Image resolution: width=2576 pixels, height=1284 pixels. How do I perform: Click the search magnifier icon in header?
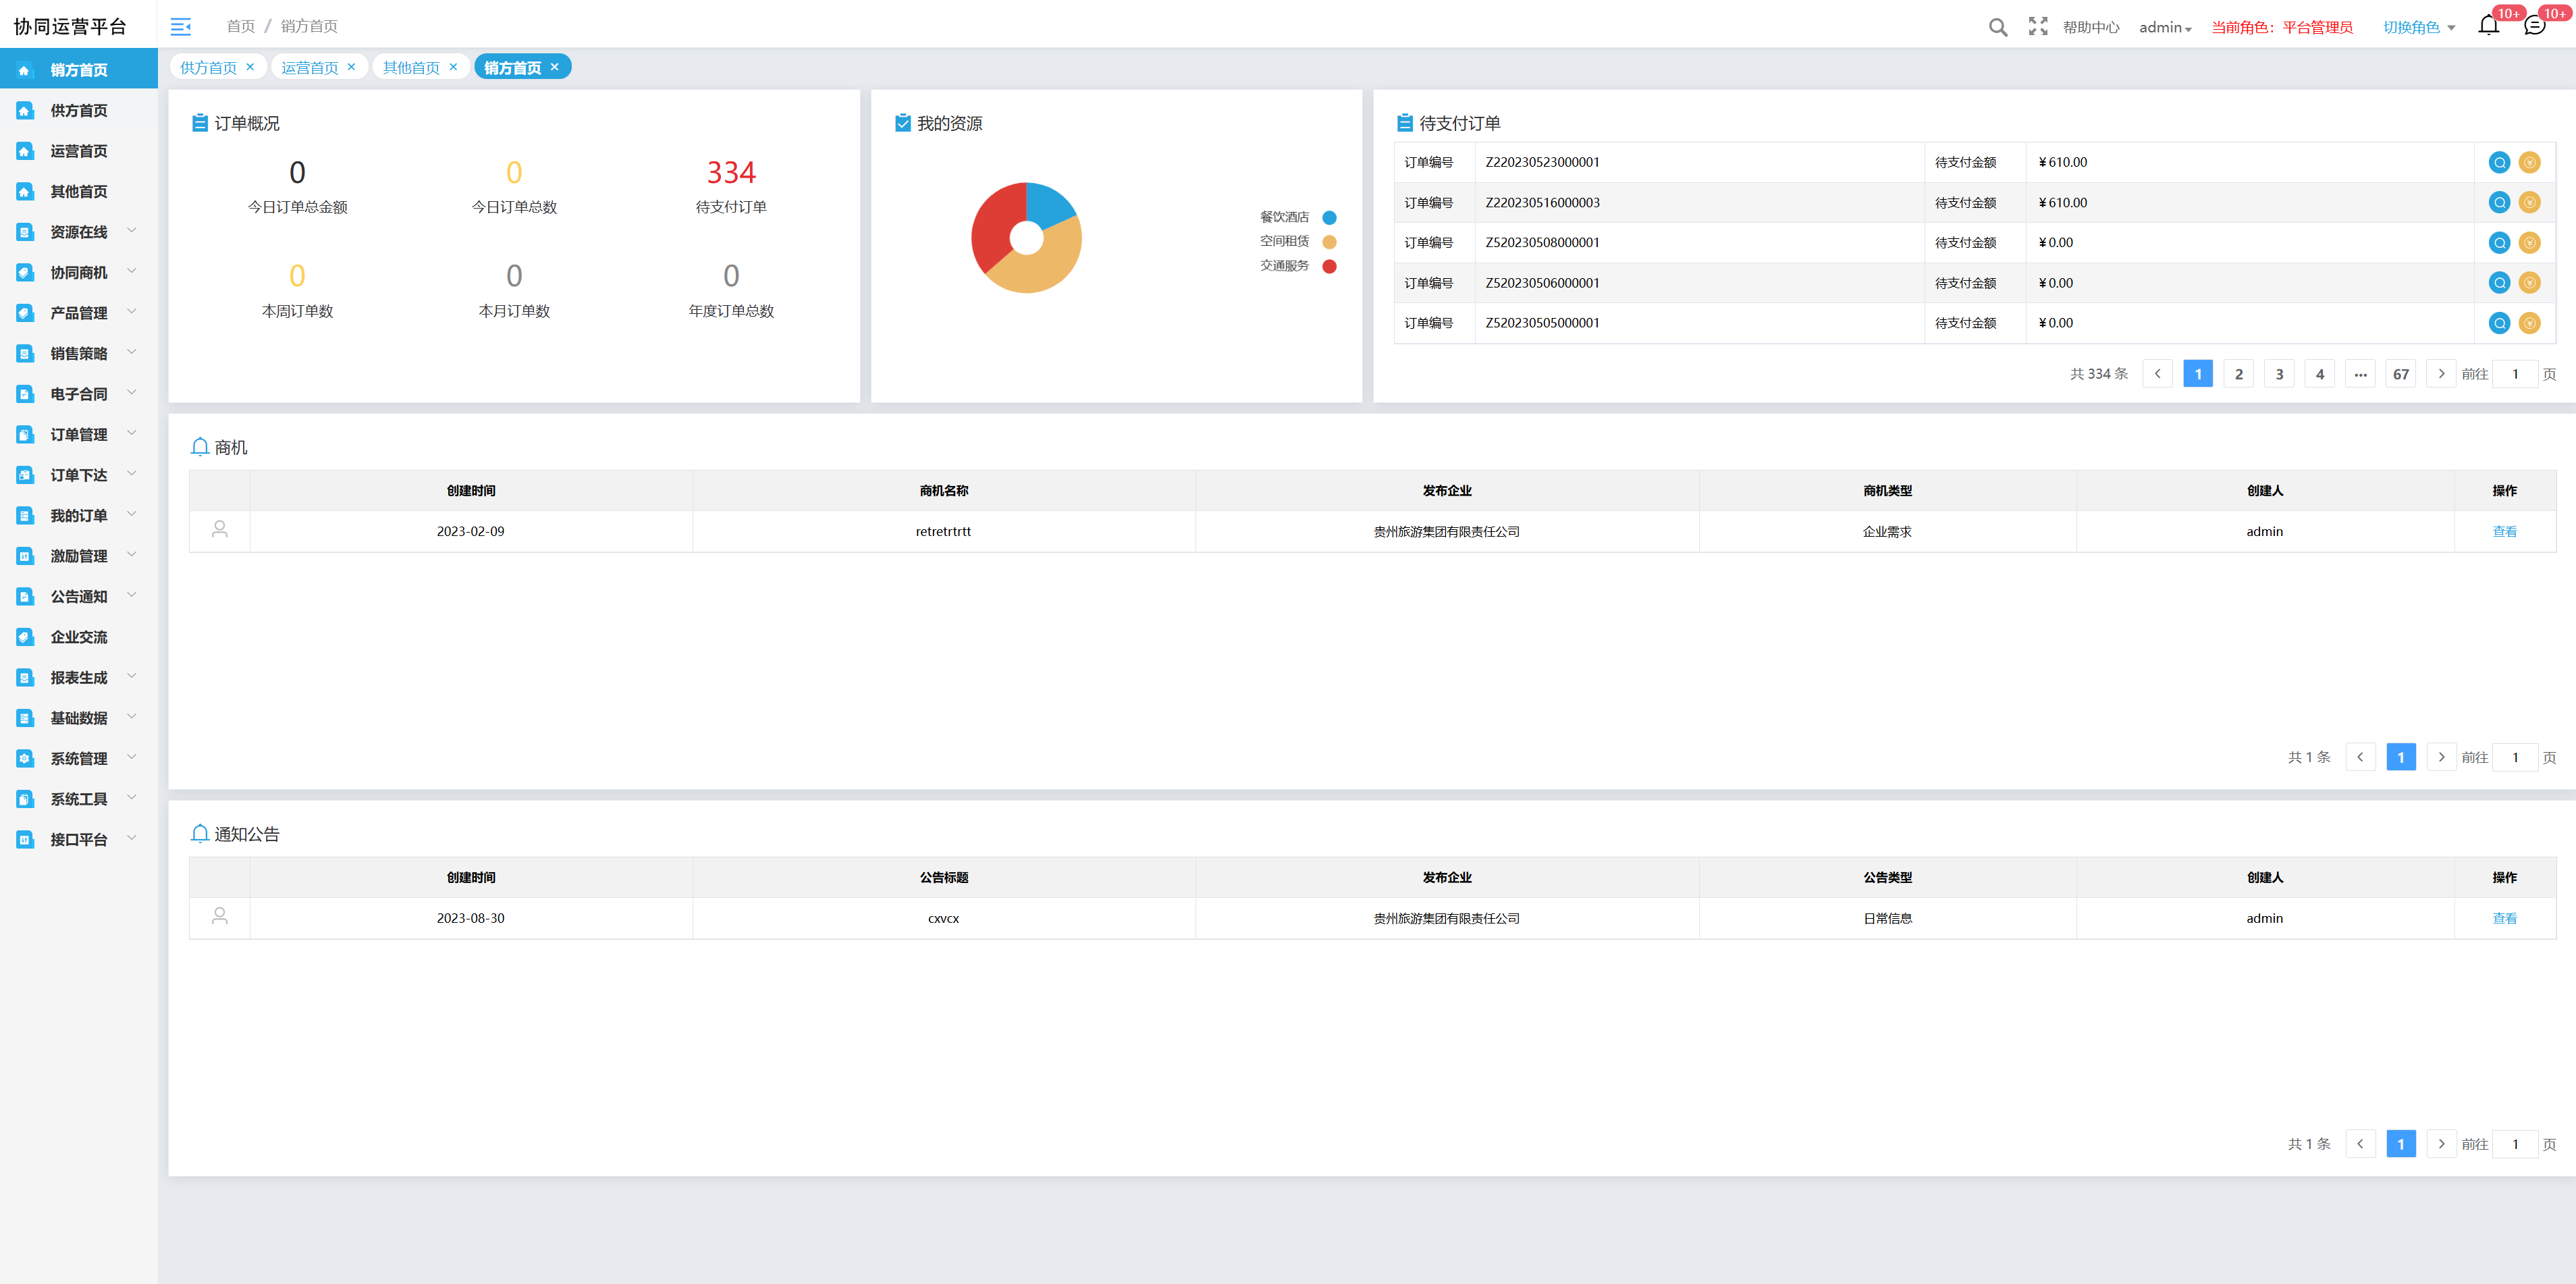click(1997, 27)
